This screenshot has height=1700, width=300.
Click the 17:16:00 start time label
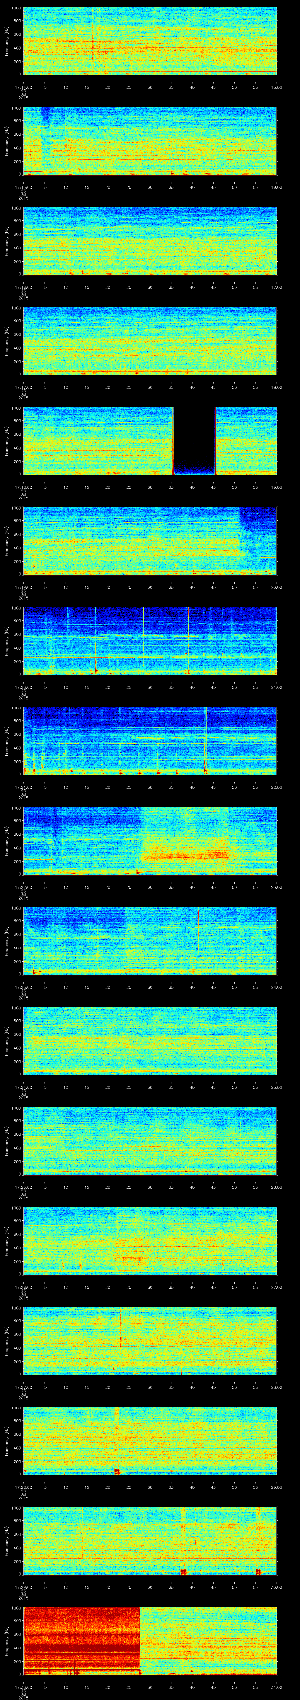23,287
